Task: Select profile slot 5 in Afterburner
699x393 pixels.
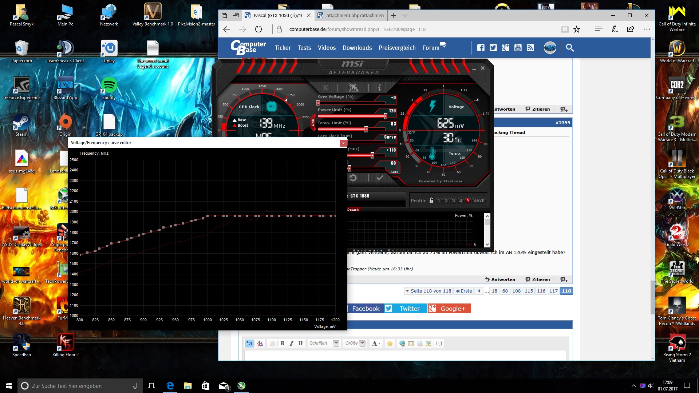Action: pos(468,201)
